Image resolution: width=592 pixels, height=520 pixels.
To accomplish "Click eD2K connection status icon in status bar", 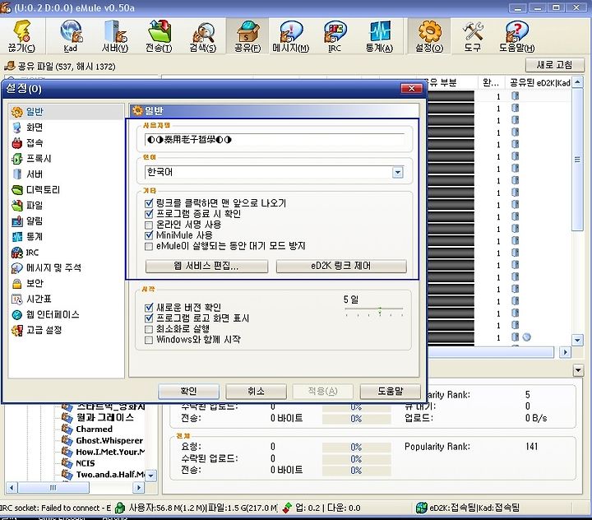I will tap(421, 508).
